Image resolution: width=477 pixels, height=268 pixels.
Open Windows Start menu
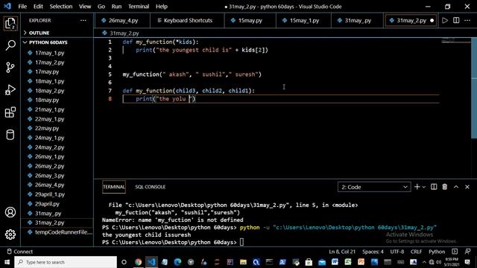tap(7, 262)
